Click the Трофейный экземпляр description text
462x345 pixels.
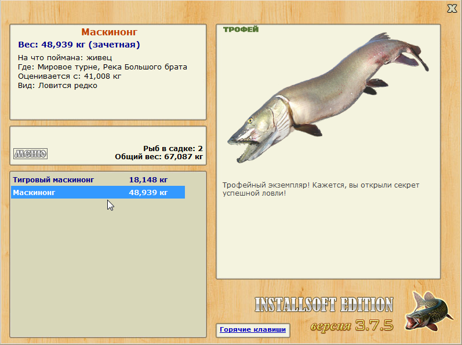click(x=321, y=189)
